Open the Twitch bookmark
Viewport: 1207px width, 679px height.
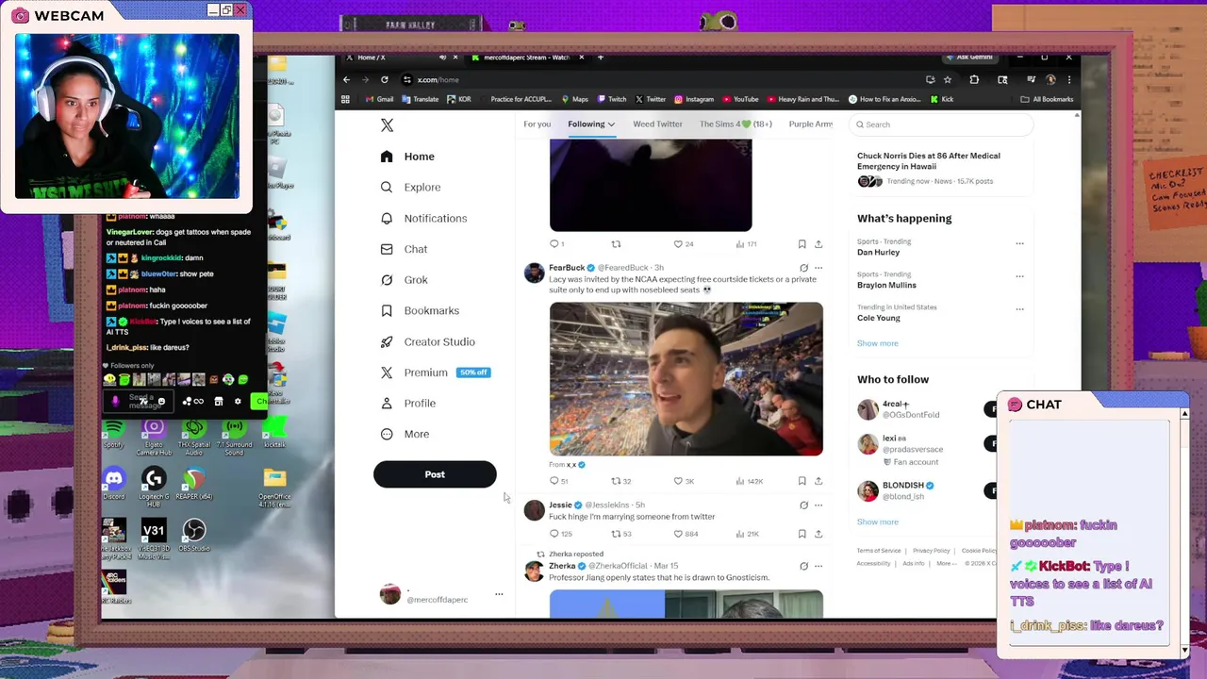[612, 99]
